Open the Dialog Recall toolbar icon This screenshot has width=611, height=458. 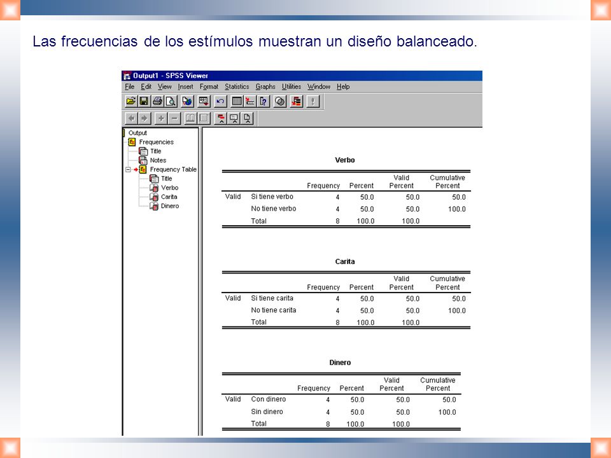tap(204, 101)
